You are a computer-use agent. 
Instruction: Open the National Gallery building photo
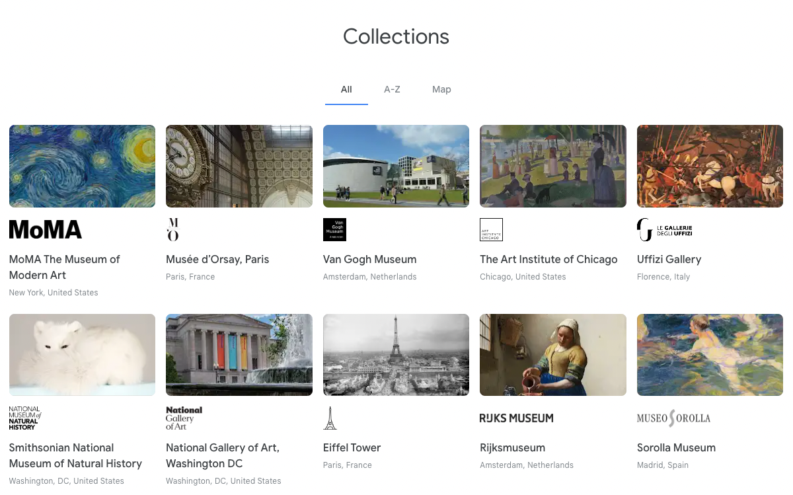(x=239, y=355)
